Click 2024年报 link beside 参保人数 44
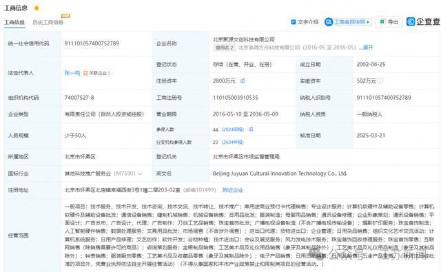 point(233,129)
